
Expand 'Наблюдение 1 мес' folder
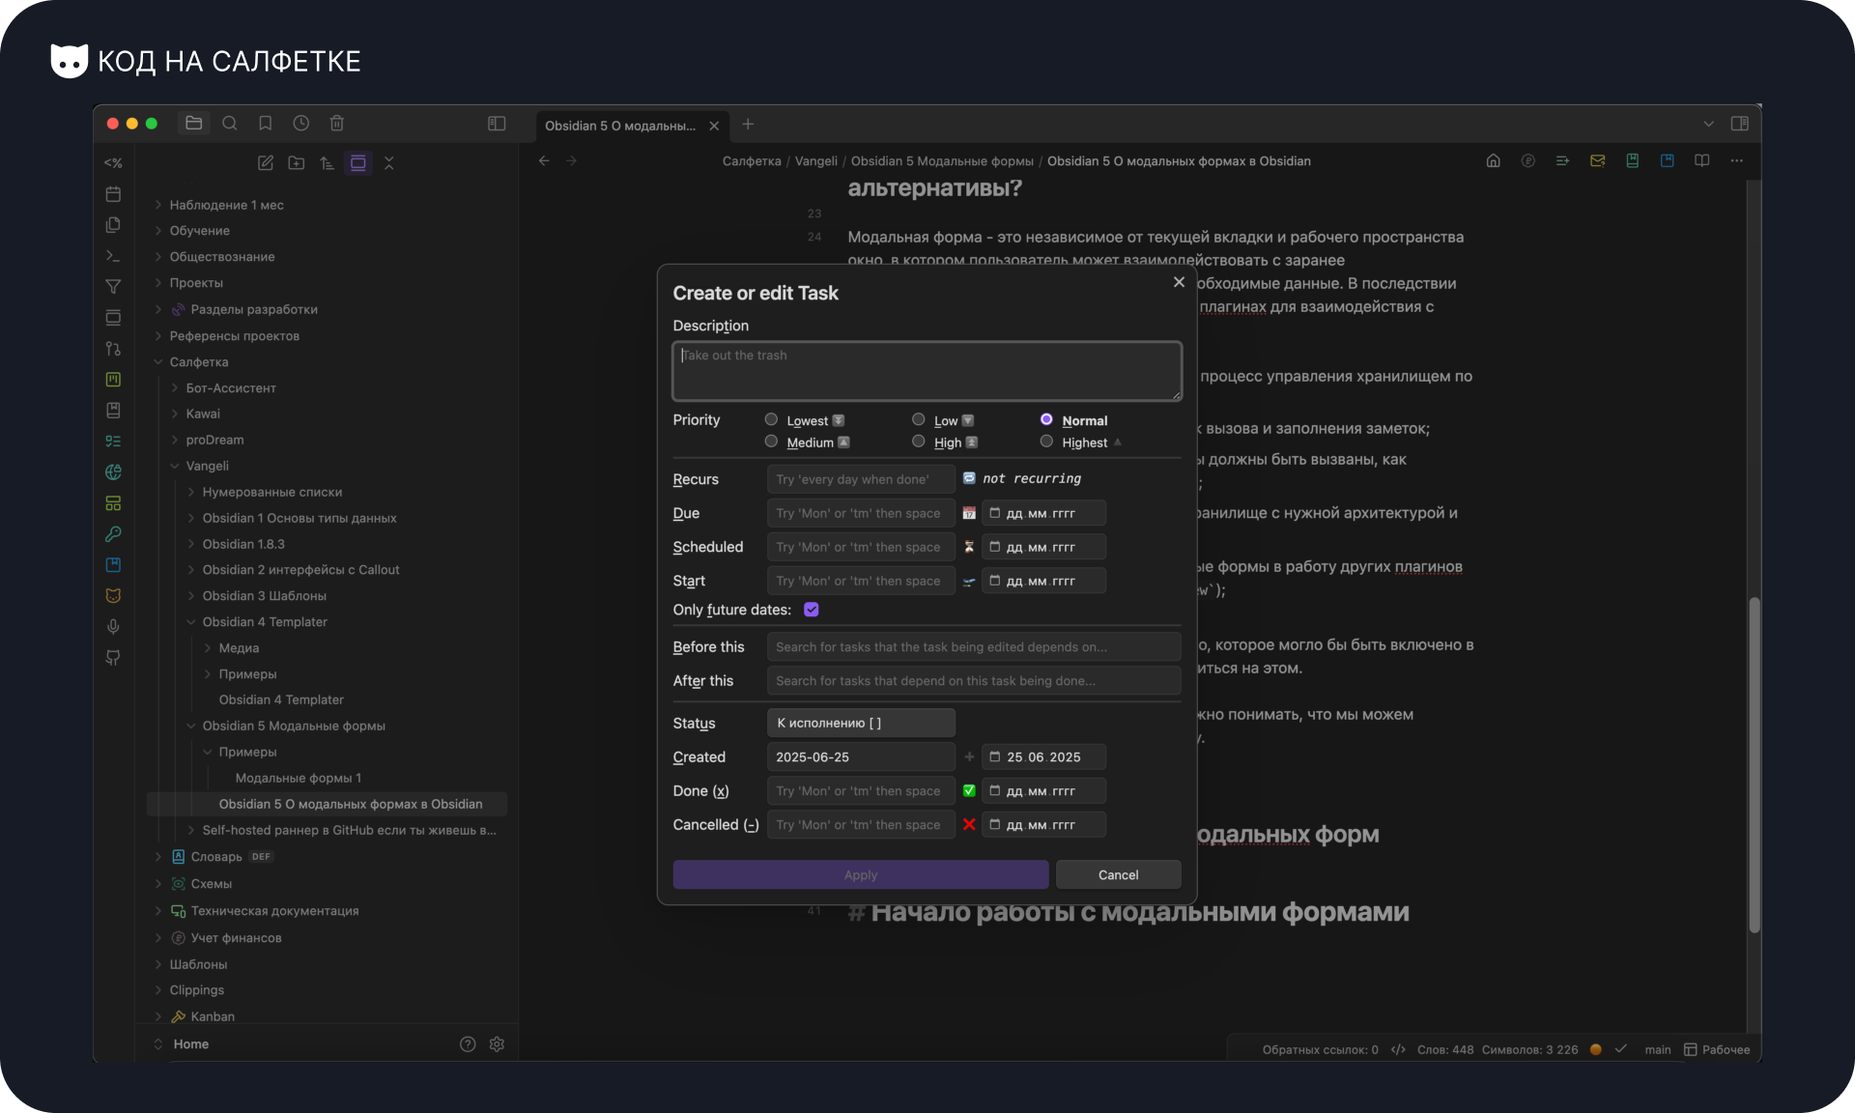pos(158,205)
